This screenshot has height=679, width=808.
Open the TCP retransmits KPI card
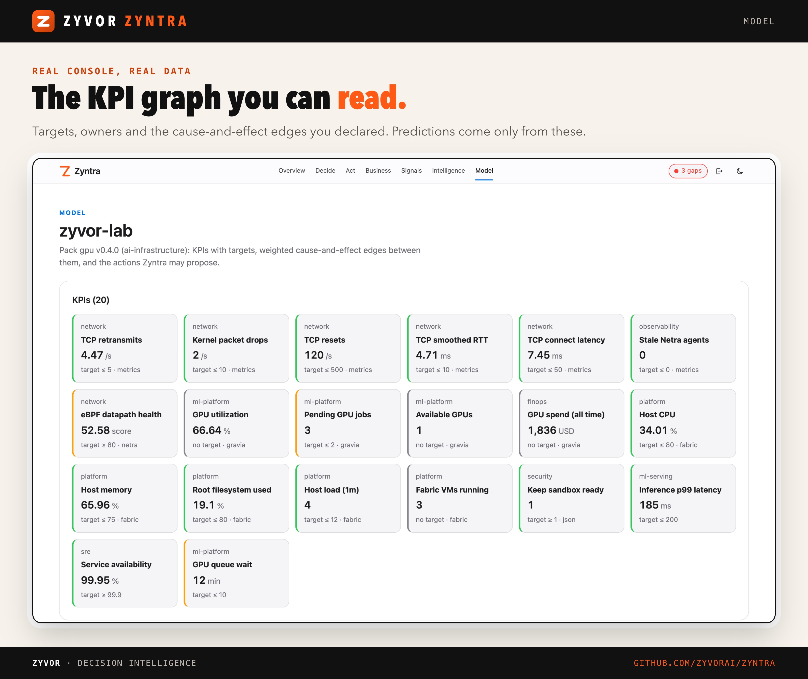click(x=125, y=348)
